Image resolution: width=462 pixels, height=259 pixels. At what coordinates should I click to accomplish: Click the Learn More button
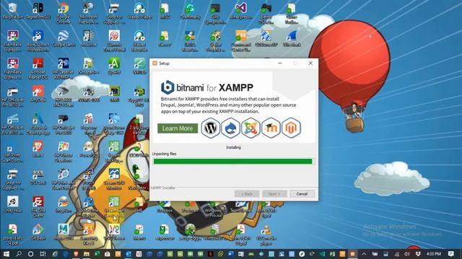click(x=178, y=128)
